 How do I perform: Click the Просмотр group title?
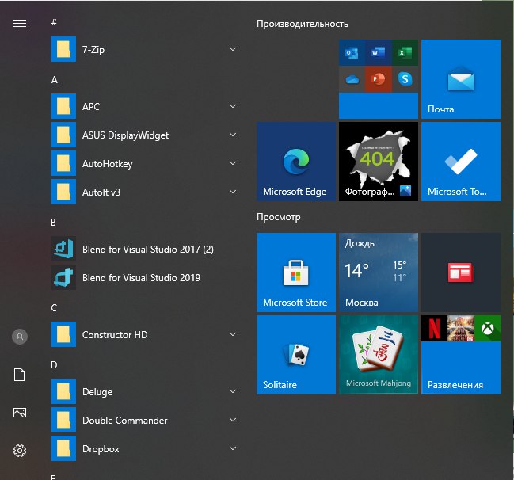point(279,217)
